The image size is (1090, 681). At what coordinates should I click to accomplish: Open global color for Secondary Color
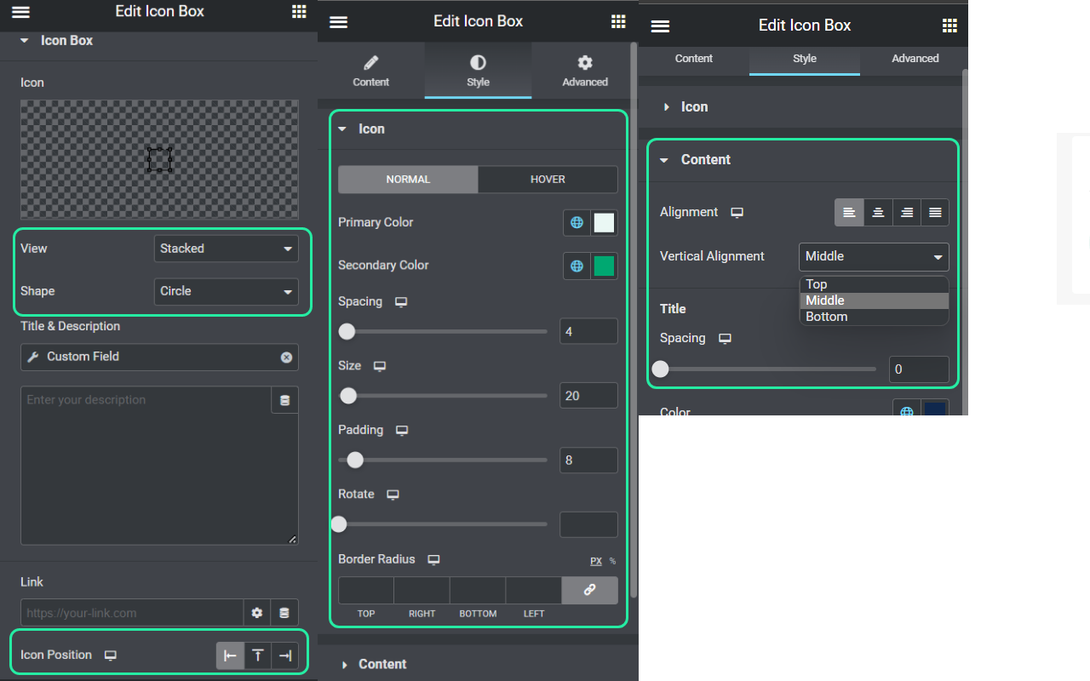tap(577, 266)
